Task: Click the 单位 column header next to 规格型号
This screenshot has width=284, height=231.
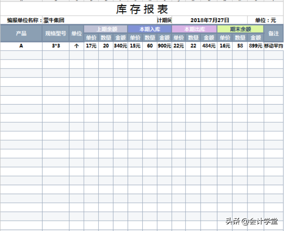Action: tap(76, 33)
